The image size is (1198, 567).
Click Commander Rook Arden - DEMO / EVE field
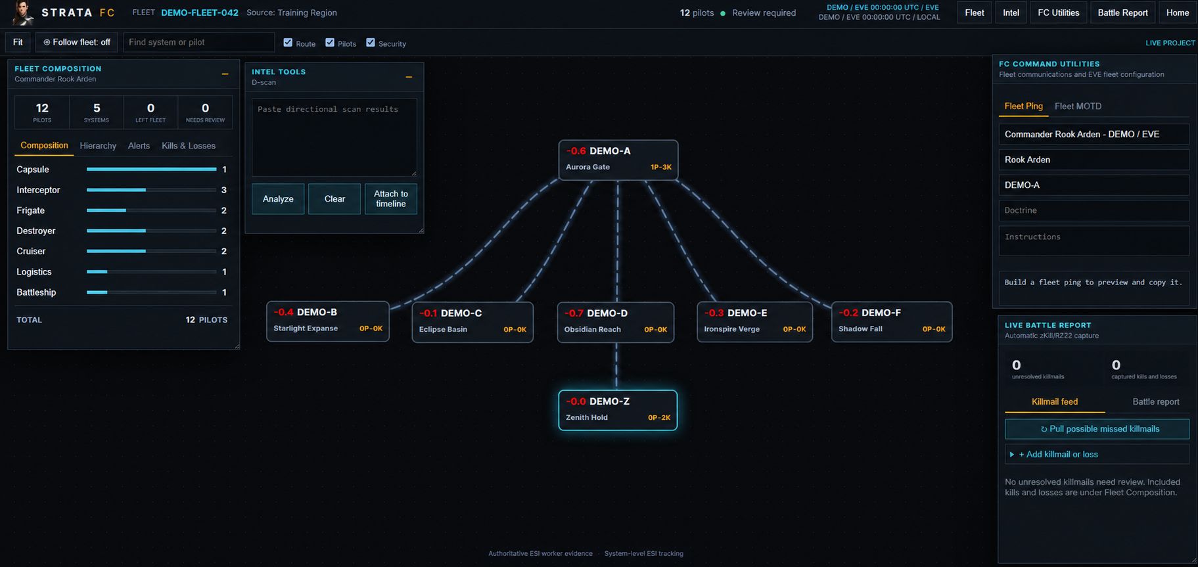tap(1094, 134)
